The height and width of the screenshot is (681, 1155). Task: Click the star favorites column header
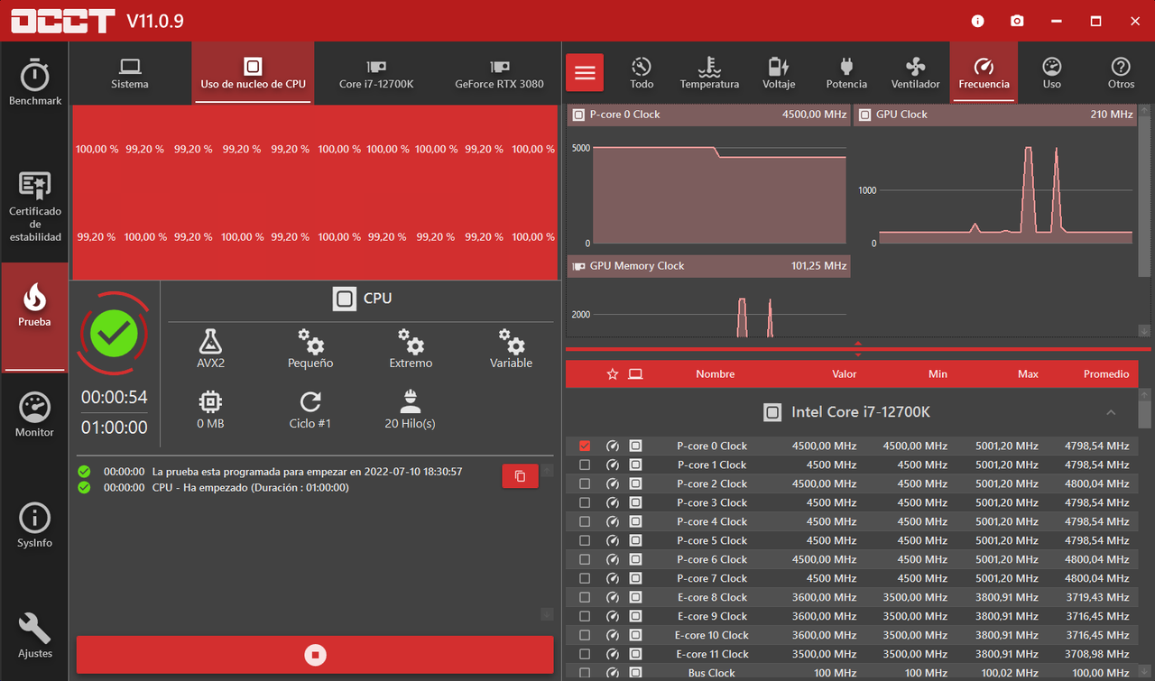click(x=613, y=373)
